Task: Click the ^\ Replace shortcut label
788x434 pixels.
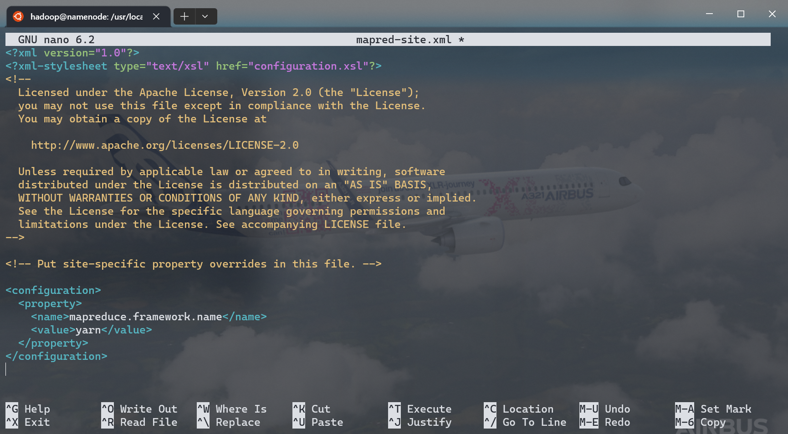Action: click(x=229, y=422)
